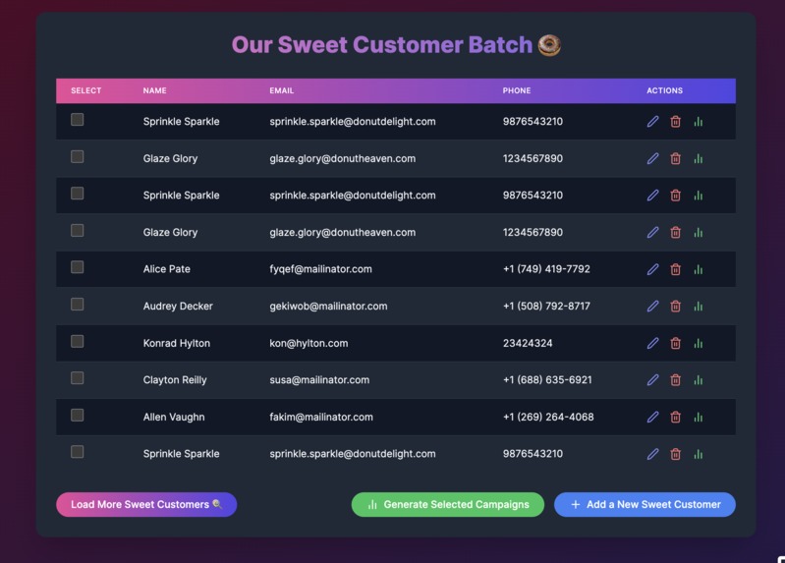The width and height of the screenshot is (785, 563).
Task: Delete the Konrad Hylton customer
Action: tap(675, 343)
